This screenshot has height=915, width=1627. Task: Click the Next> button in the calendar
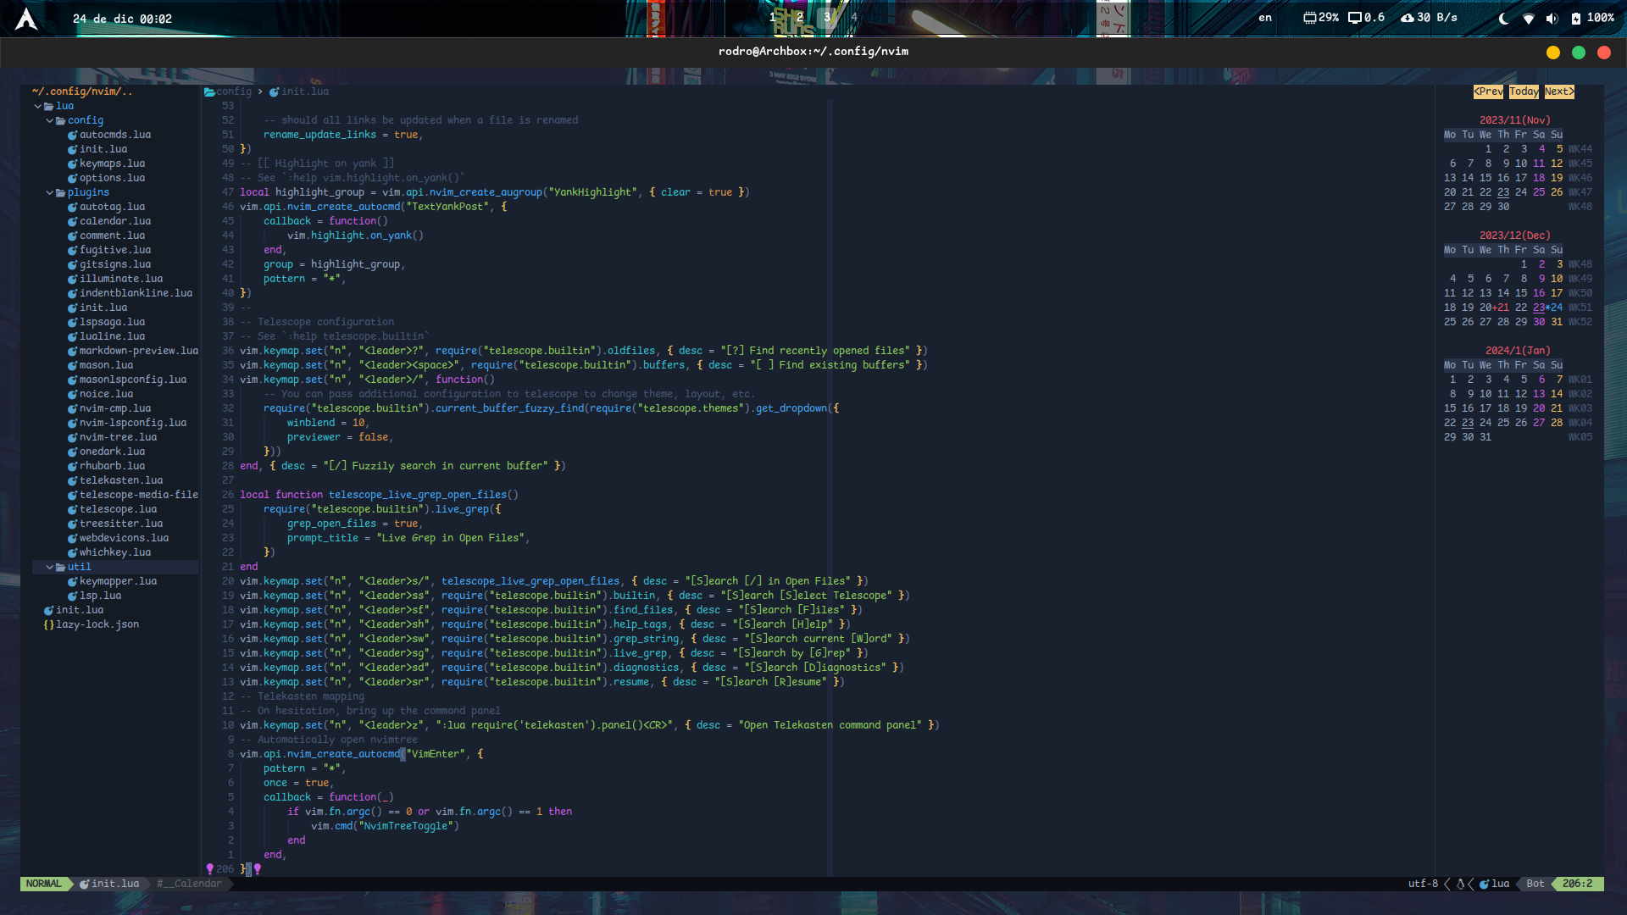[1559, 91]
